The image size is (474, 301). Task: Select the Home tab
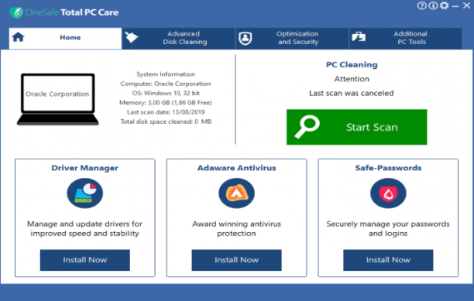click(65, 39)
